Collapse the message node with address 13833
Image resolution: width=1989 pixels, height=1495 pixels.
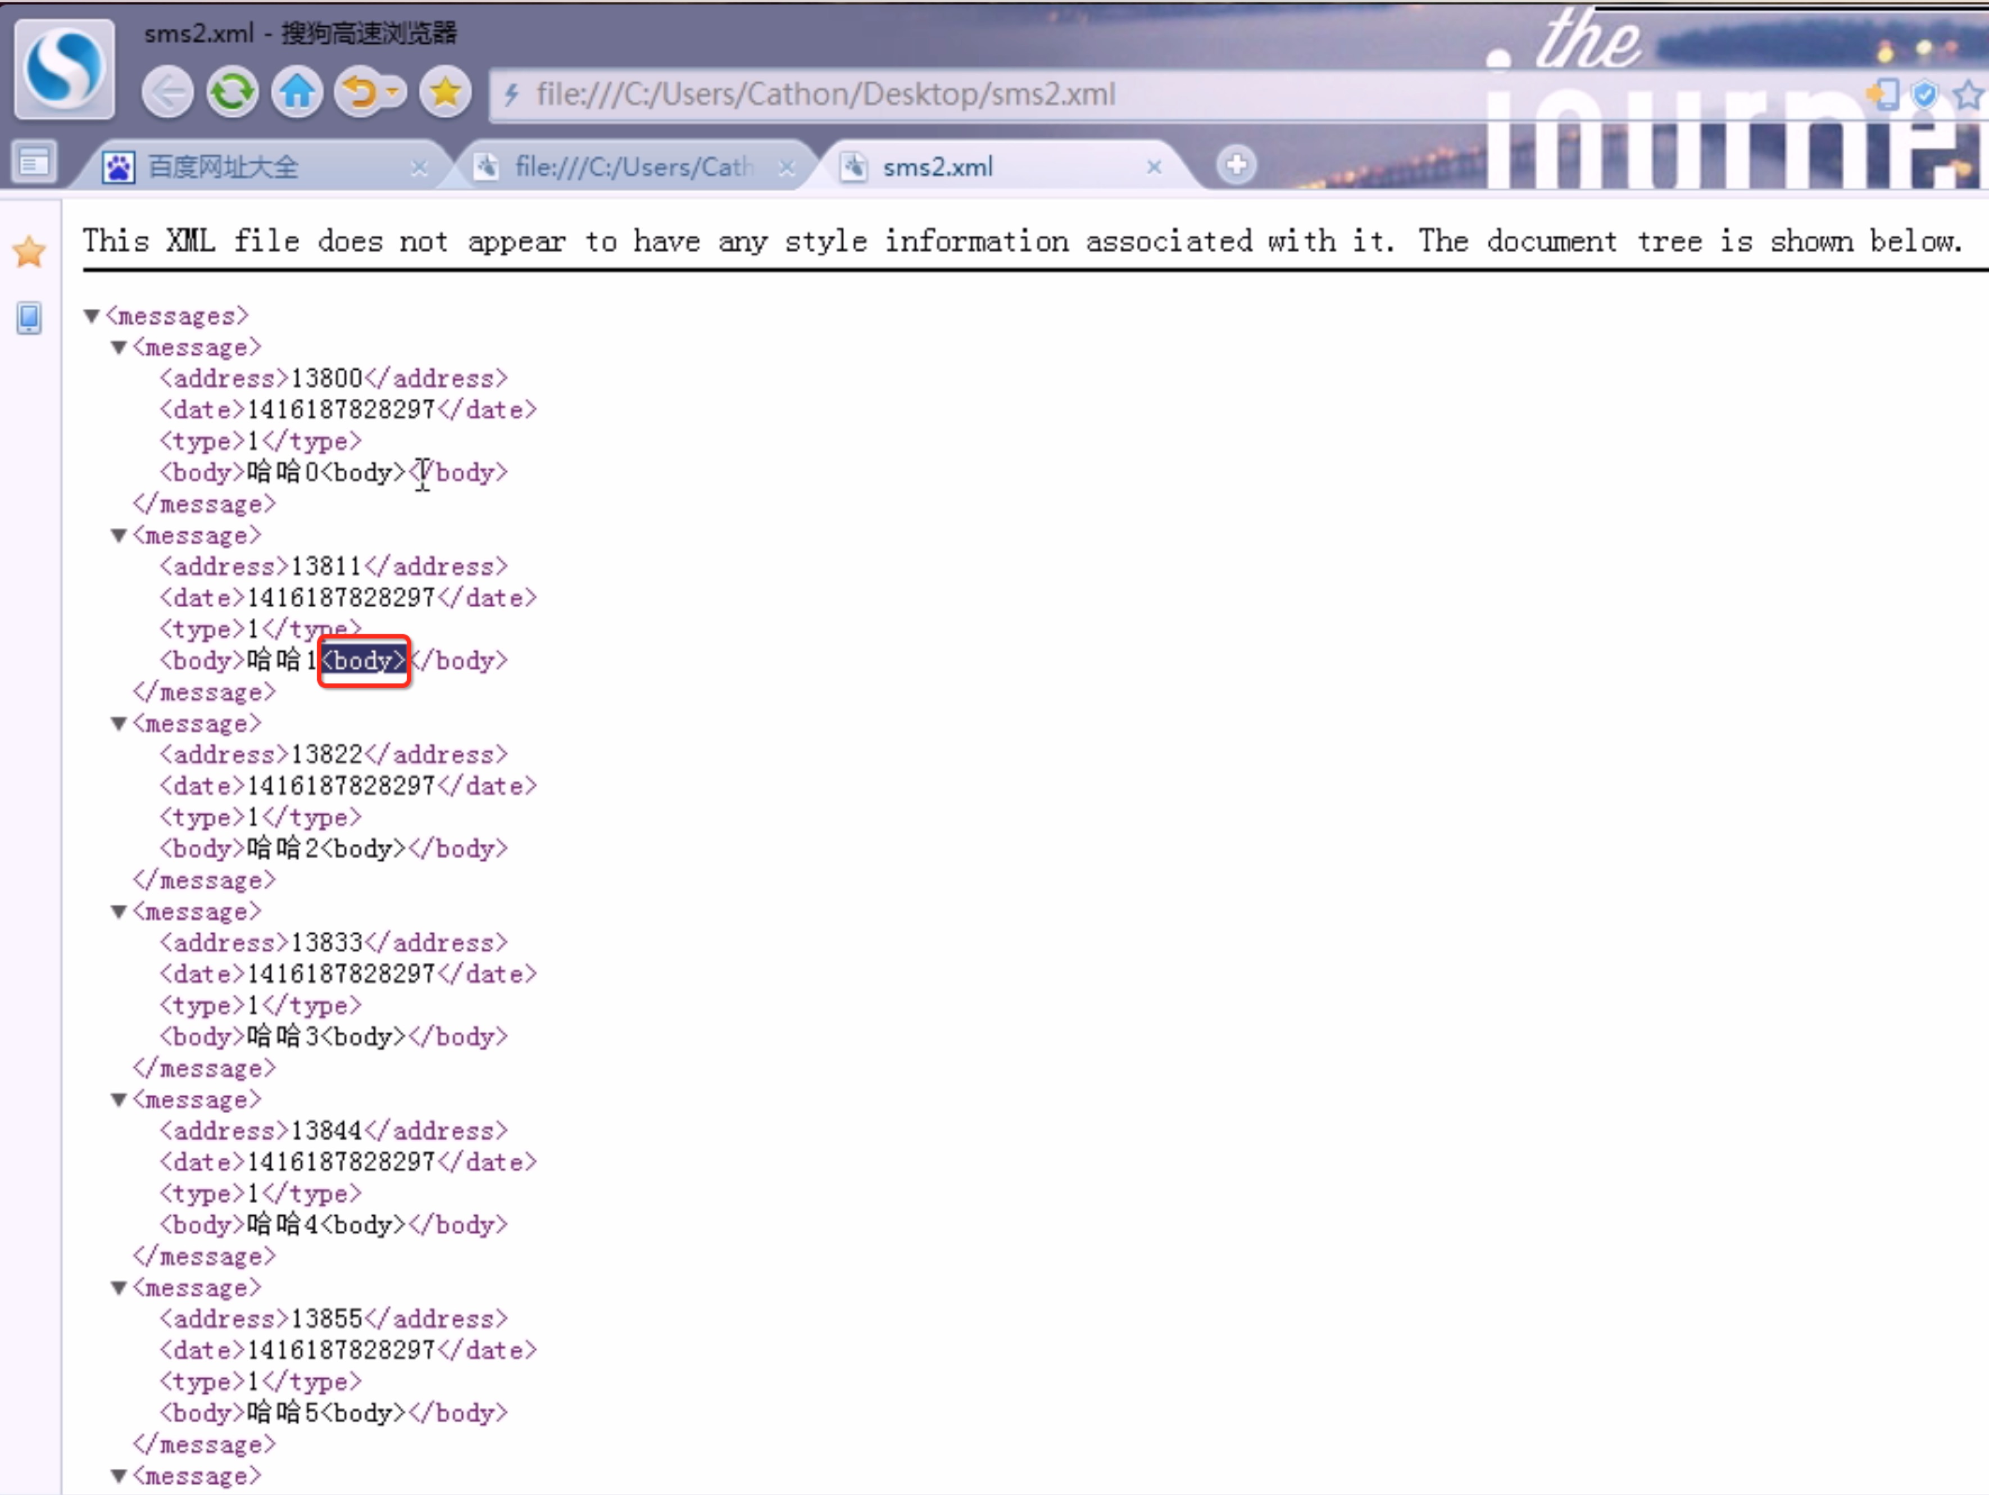[x=119, y=911]
